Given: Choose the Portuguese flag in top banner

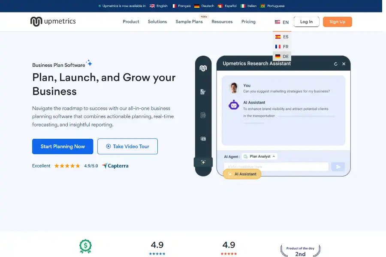Looking at the screenshot, I should click(x=262, y=6).
